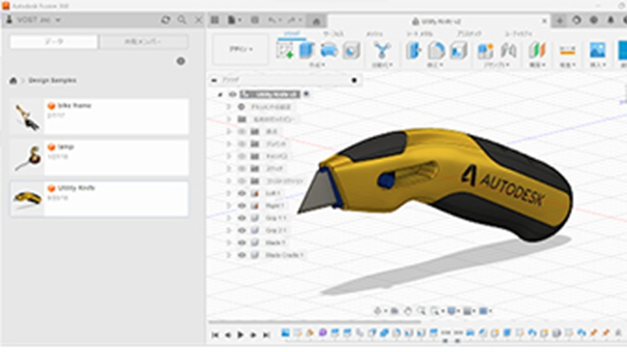Hide the Grip 2:1 component
The width and height of the screenshot is (627, 352).
click(x=242, y=230)
